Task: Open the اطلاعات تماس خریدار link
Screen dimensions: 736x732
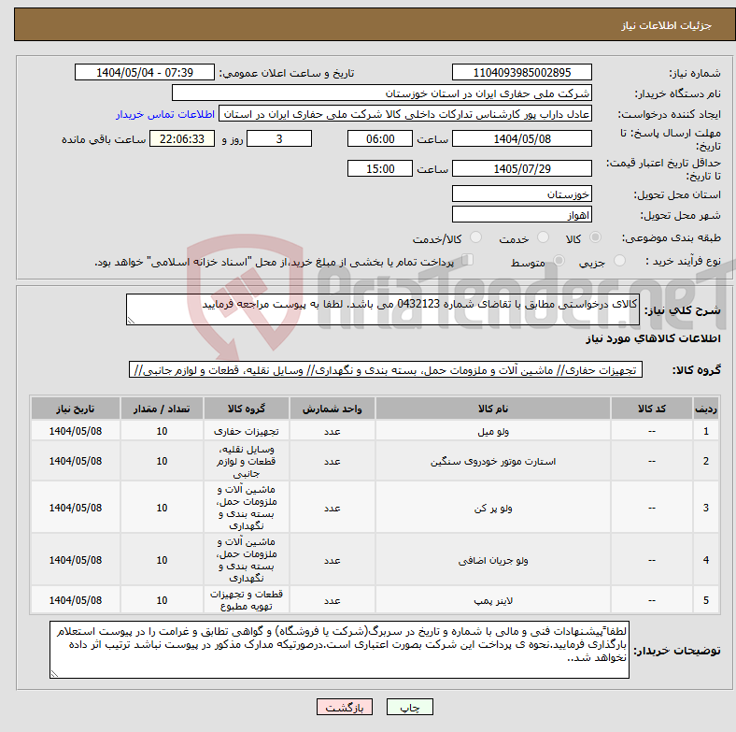Action: click(165, 114)
